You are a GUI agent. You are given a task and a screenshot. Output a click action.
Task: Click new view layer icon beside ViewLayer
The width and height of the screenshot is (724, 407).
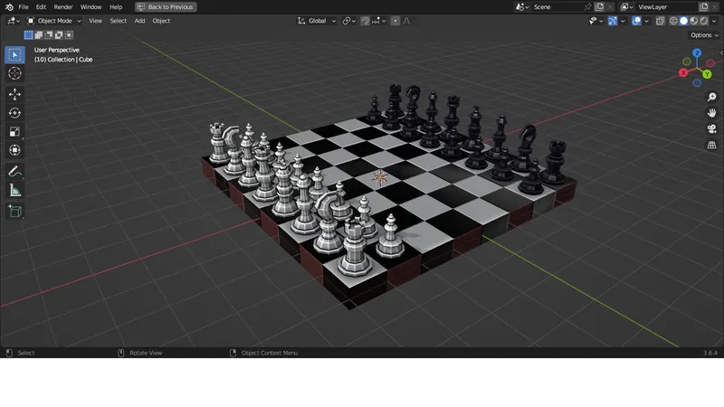click(x=704, y=7)
